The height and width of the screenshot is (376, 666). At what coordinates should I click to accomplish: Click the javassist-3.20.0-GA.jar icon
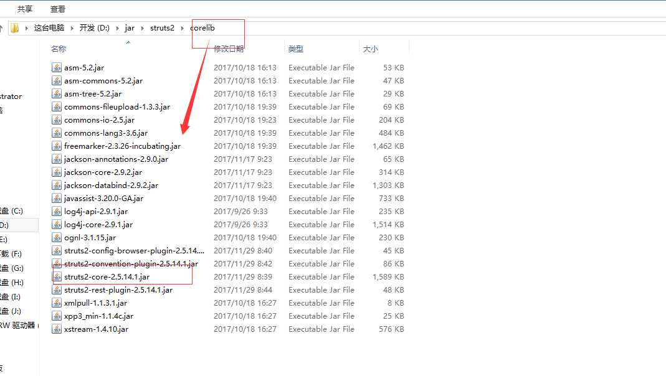click(x=57, y=198)
